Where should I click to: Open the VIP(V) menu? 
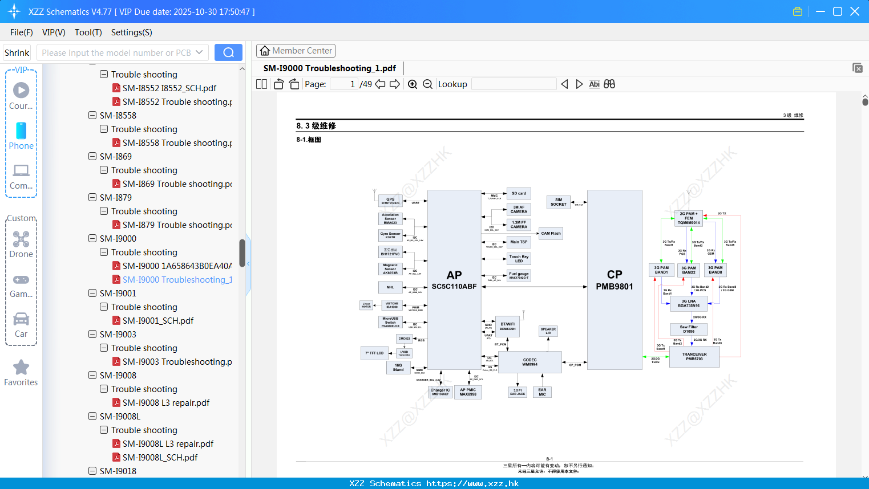[x=54, y=32]
